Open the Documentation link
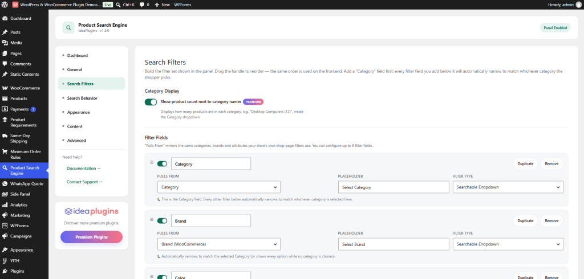The width and height of the screenshot is (584, 279). pos(84,169)
